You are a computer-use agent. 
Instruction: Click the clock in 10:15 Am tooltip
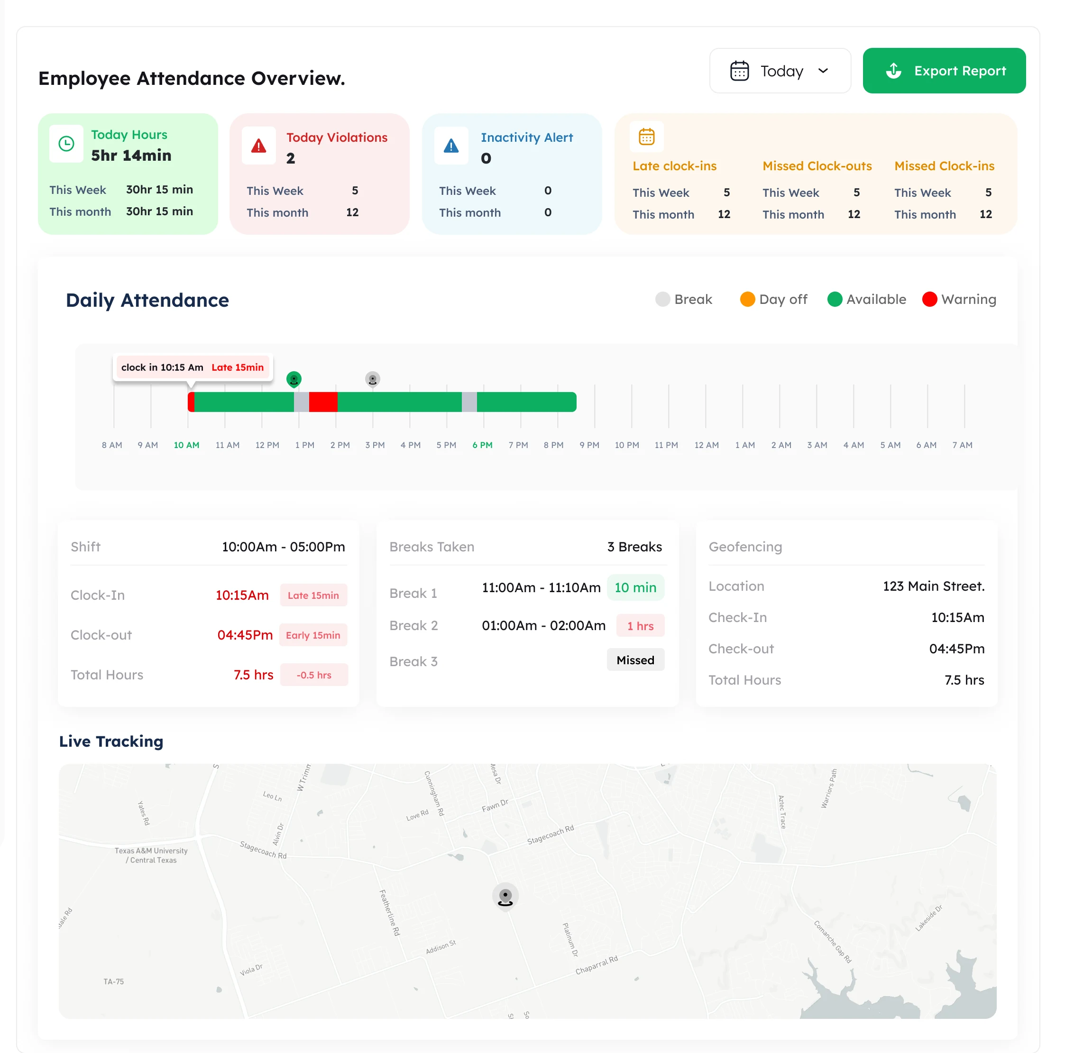pos(193,368)
